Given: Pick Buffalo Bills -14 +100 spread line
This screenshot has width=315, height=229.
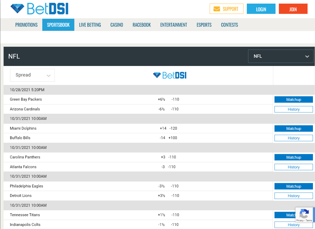Looking at the screenshot, I should (x=168, y=138).
